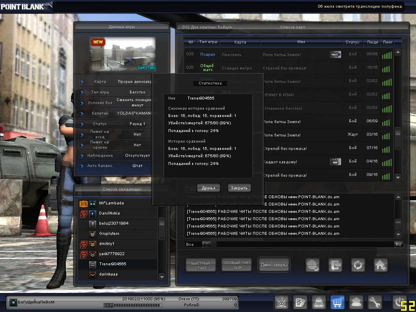Click the globe server change icon

[x=312, y=265]
